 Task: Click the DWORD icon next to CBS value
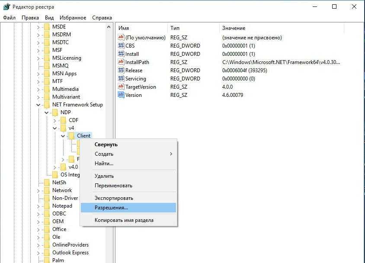pos(121,46)
